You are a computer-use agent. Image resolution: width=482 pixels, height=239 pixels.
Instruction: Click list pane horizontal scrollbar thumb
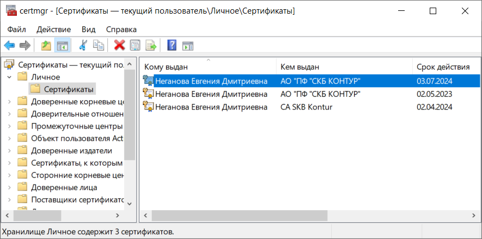point(240,216)
